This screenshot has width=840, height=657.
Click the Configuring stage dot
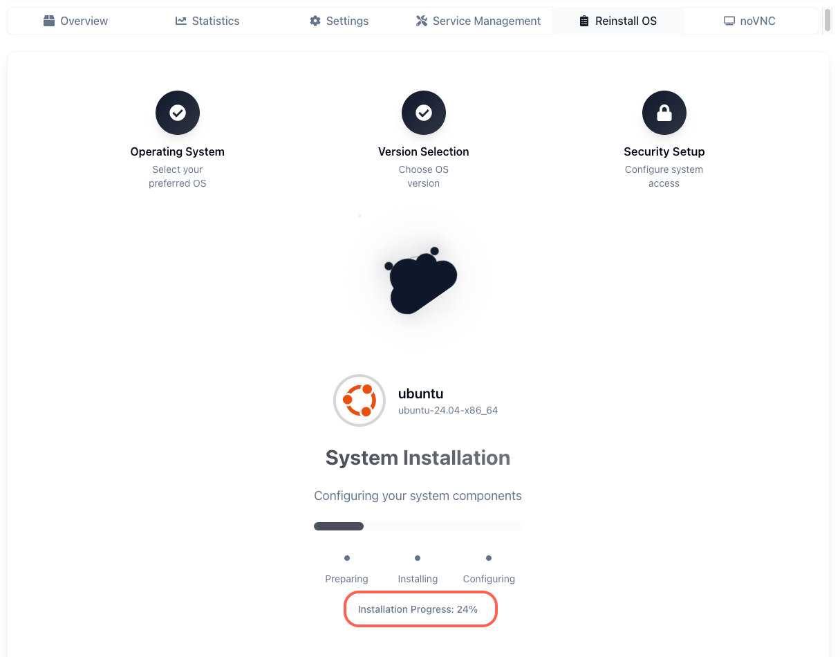coord(489,558)
